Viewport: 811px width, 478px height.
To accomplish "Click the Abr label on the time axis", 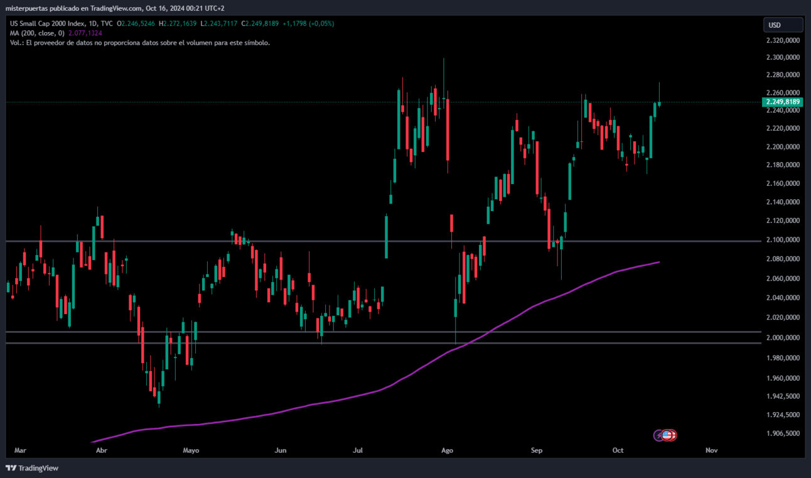I will [x=100, y=450].
